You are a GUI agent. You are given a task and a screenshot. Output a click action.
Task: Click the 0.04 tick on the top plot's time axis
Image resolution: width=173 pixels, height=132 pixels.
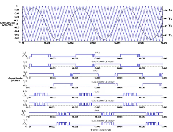pyautogui.click(x=117, y=43)
